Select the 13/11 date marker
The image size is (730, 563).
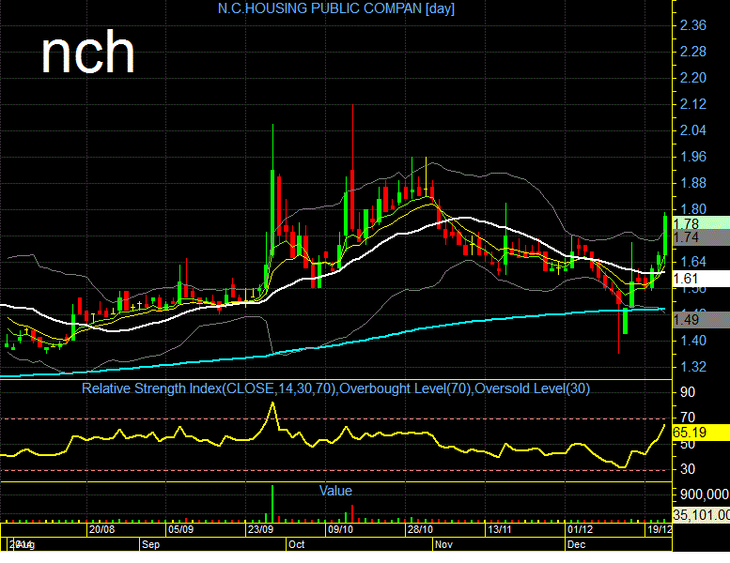click(x=500, y=529)
